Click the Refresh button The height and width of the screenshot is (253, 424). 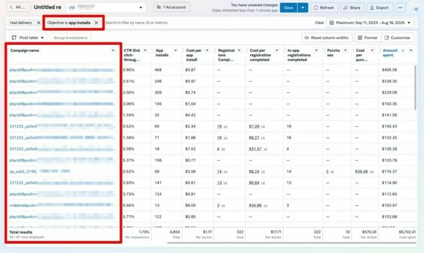pyautogui.click(x=324, y=8)
